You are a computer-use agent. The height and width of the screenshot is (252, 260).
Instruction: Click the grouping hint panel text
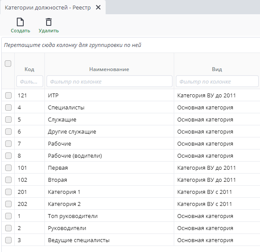click(x=72, y=45)
